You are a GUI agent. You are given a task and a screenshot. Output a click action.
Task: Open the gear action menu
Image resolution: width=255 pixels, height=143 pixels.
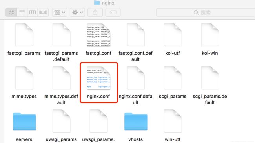point(77,13)
